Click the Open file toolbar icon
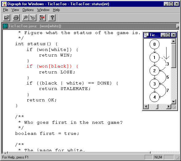Image resolution: width=181 pixels, height=161 pixels. point(6,18)
